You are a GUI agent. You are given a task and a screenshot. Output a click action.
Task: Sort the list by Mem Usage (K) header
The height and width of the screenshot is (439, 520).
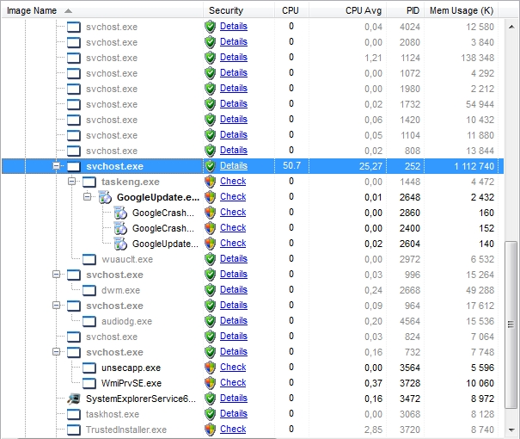(461, 10)
